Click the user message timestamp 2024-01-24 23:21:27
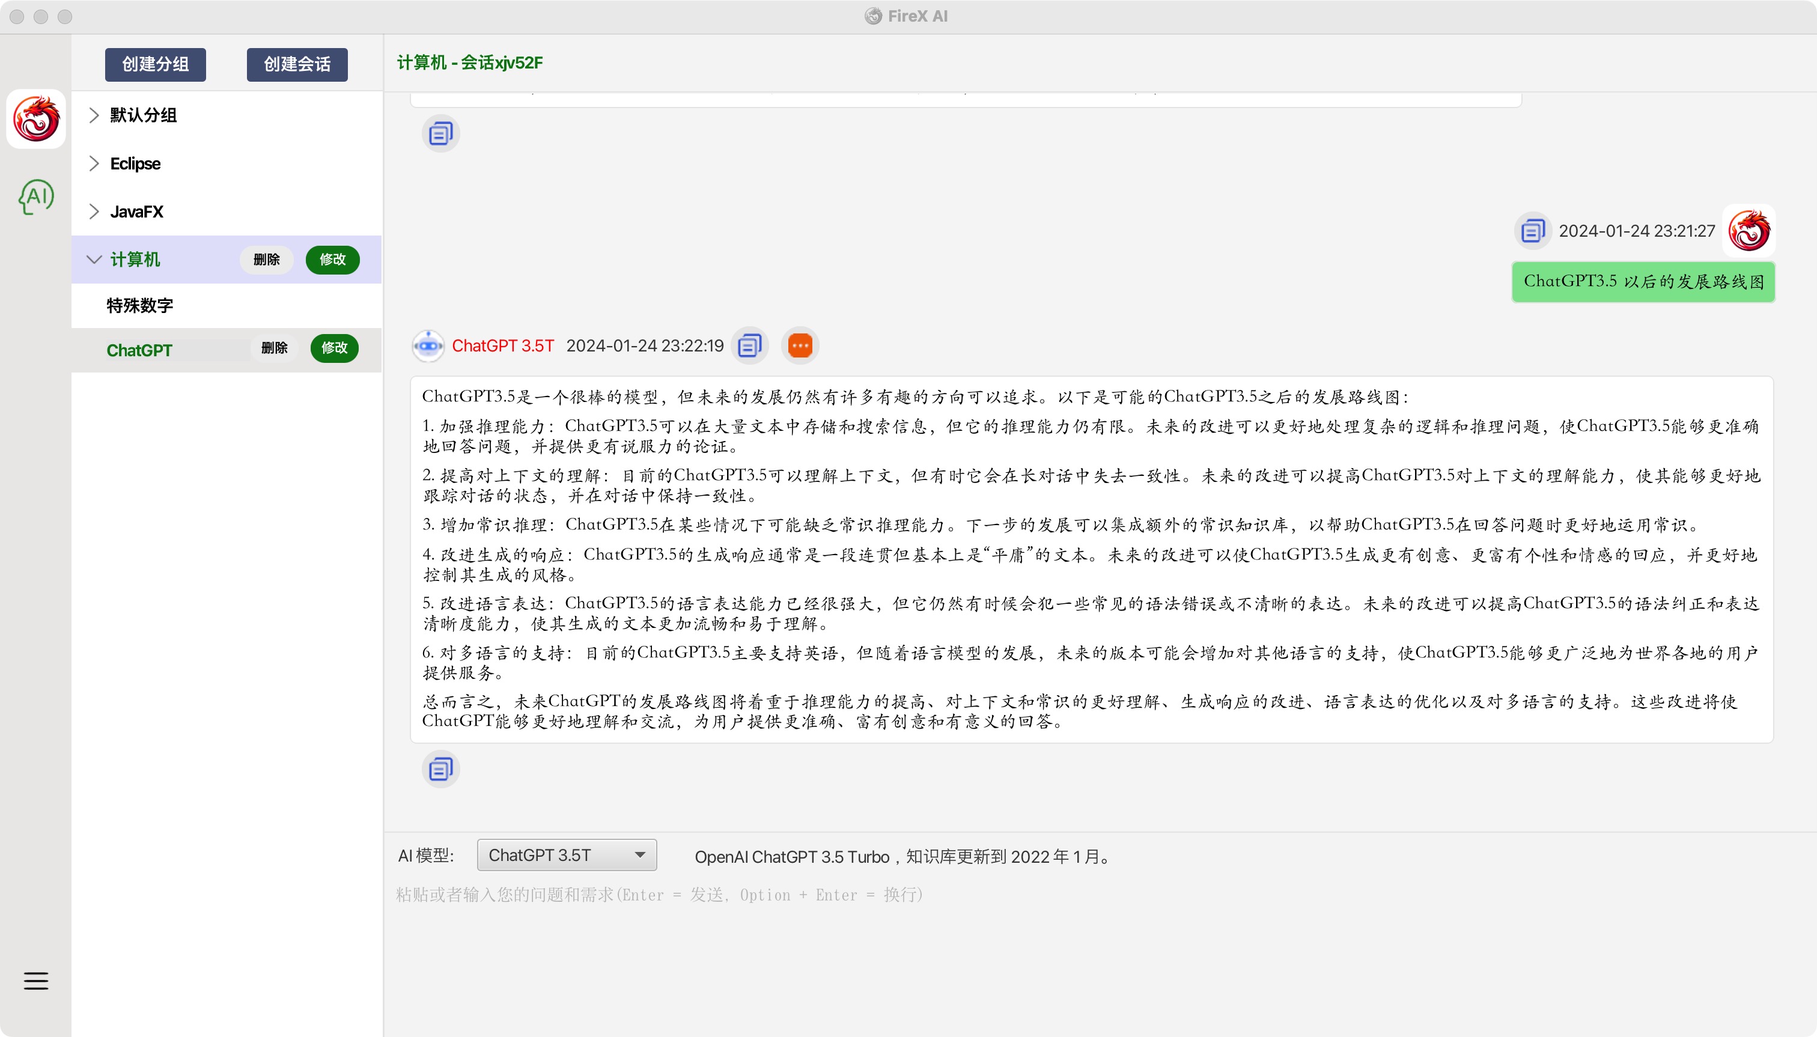Image resolution: width=1817 pixels, height=1037 pixels. [x=1637, y=231]
